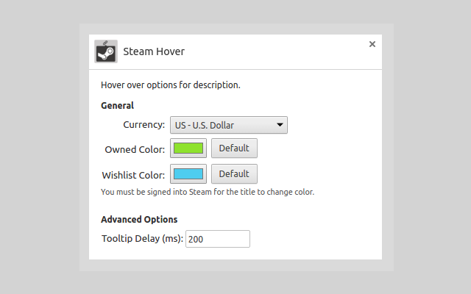Pick a new Owned Color via green swatch
Image resolution: width=471 pixels, height=294 pixels.
coord(188,148)
